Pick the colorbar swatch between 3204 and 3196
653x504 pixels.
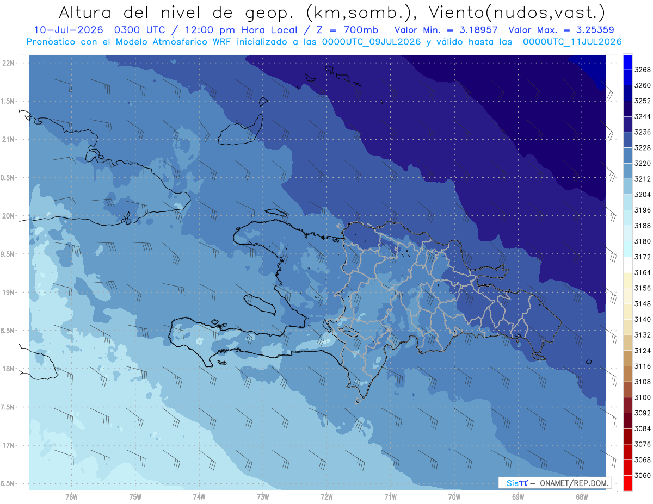627,202
